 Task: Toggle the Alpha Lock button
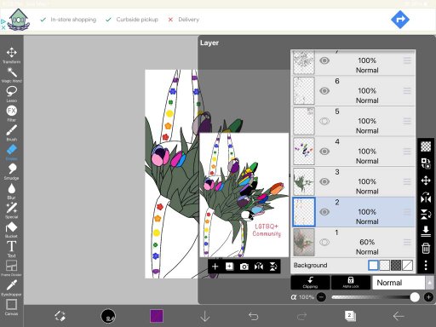click(351, 283)
